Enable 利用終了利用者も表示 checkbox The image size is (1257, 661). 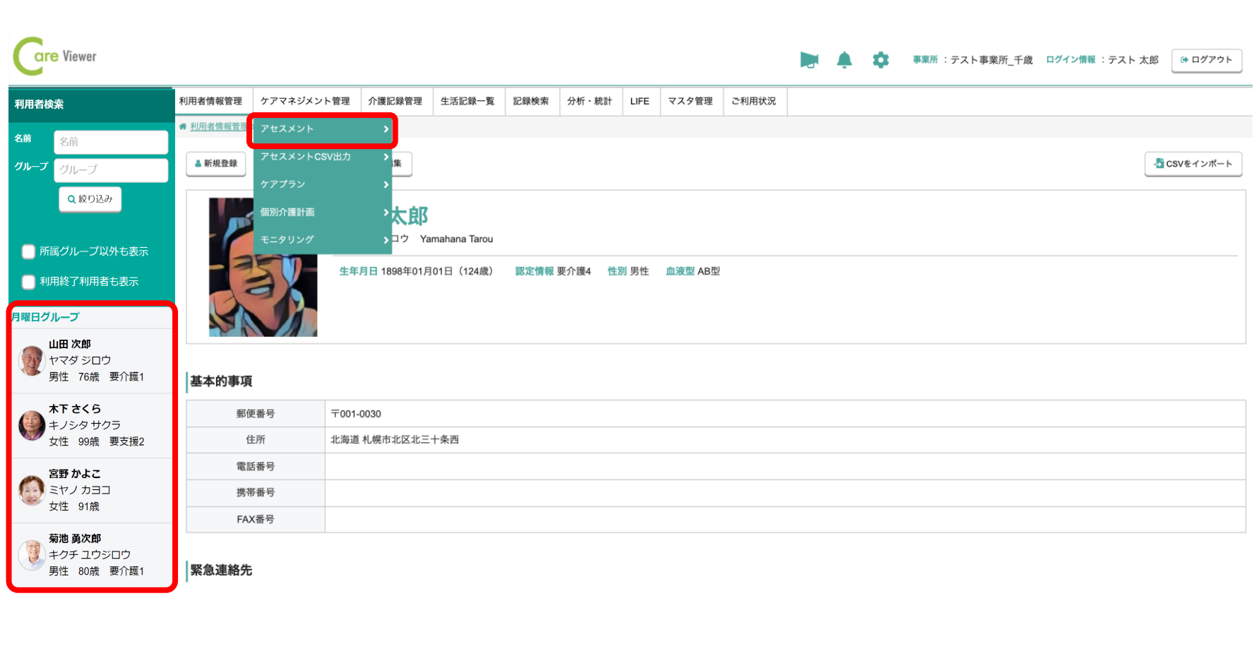(29, 282)
